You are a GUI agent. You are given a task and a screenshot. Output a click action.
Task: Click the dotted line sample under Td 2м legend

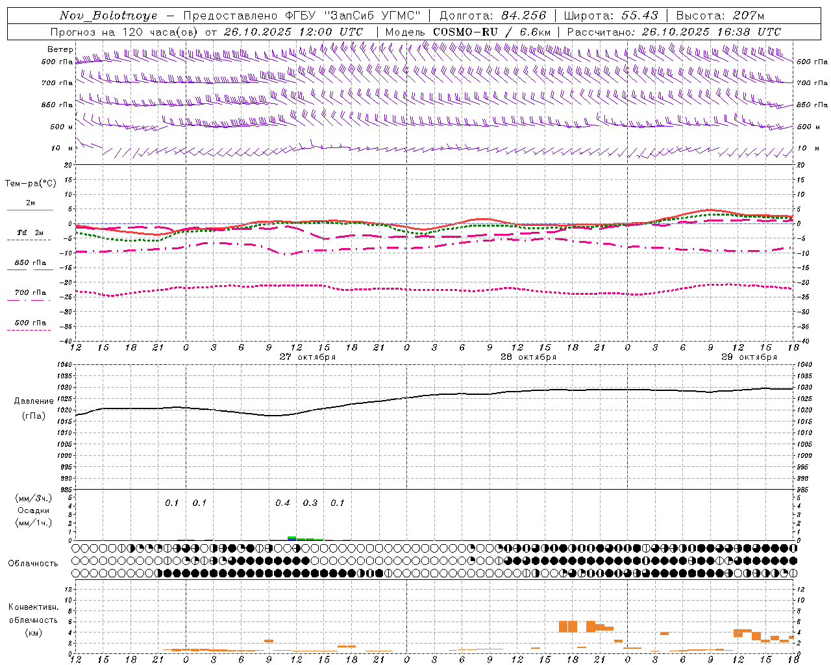tap(29, 240)
